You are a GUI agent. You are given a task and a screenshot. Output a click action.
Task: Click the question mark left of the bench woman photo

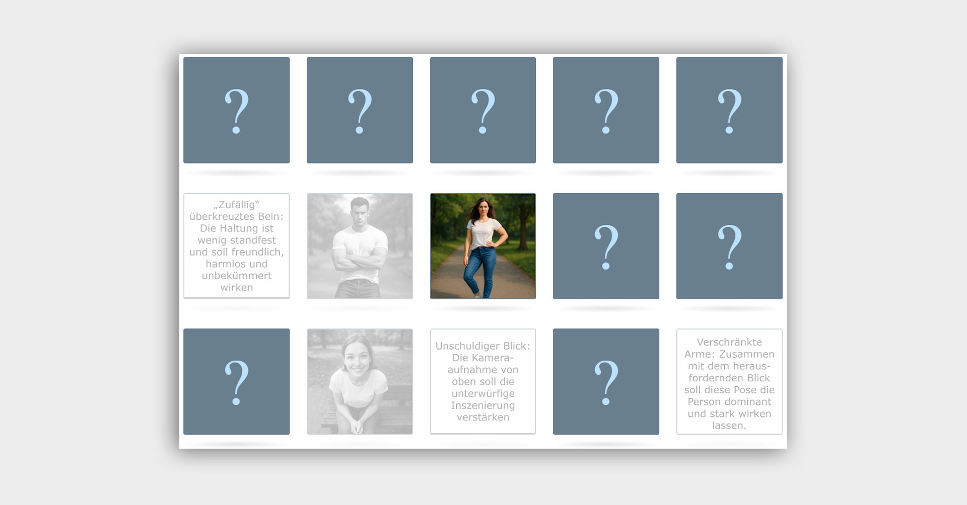point(236,382)
